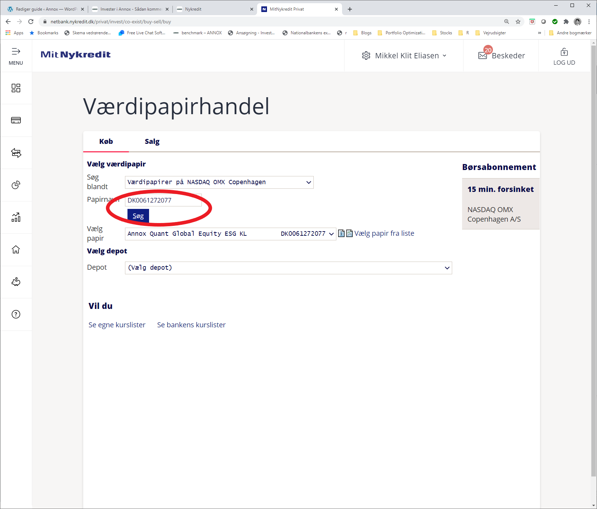Open the Vejrudsigter bookmarks folder
Image resolution: width=597 pixels, height=509 pixels.
click(x=490, y=33)
